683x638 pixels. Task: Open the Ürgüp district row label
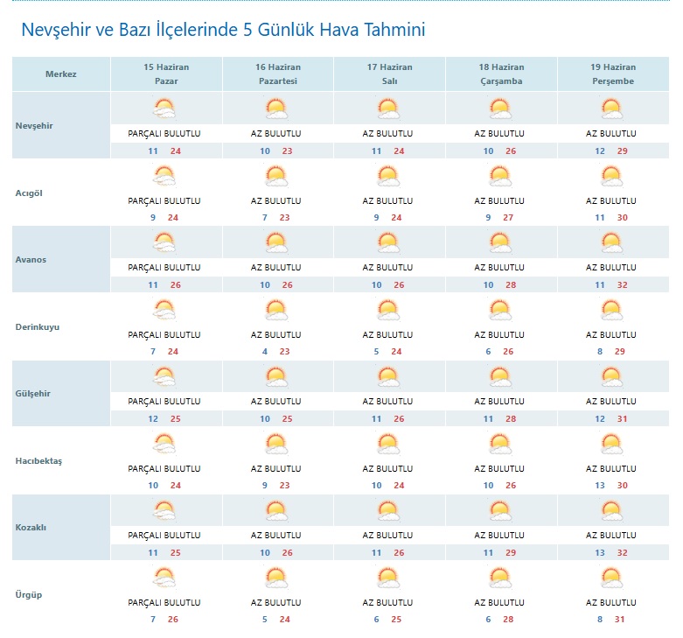(29, 594)
